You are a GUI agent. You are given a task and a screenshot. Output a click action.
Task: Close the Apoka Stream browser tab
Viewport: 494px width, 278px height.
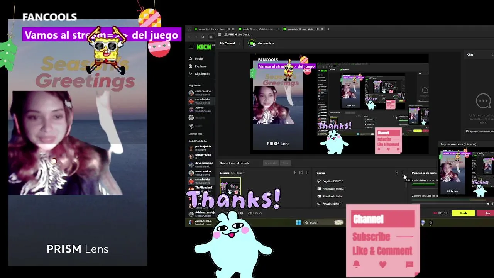pyautogui.click(x=277, y=29)
